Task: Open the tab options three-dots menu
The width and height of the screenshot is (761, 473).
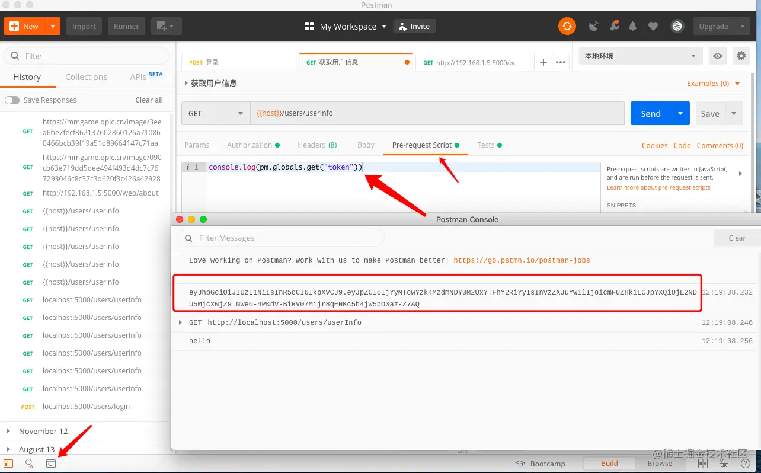Action: tap(561, 62)
